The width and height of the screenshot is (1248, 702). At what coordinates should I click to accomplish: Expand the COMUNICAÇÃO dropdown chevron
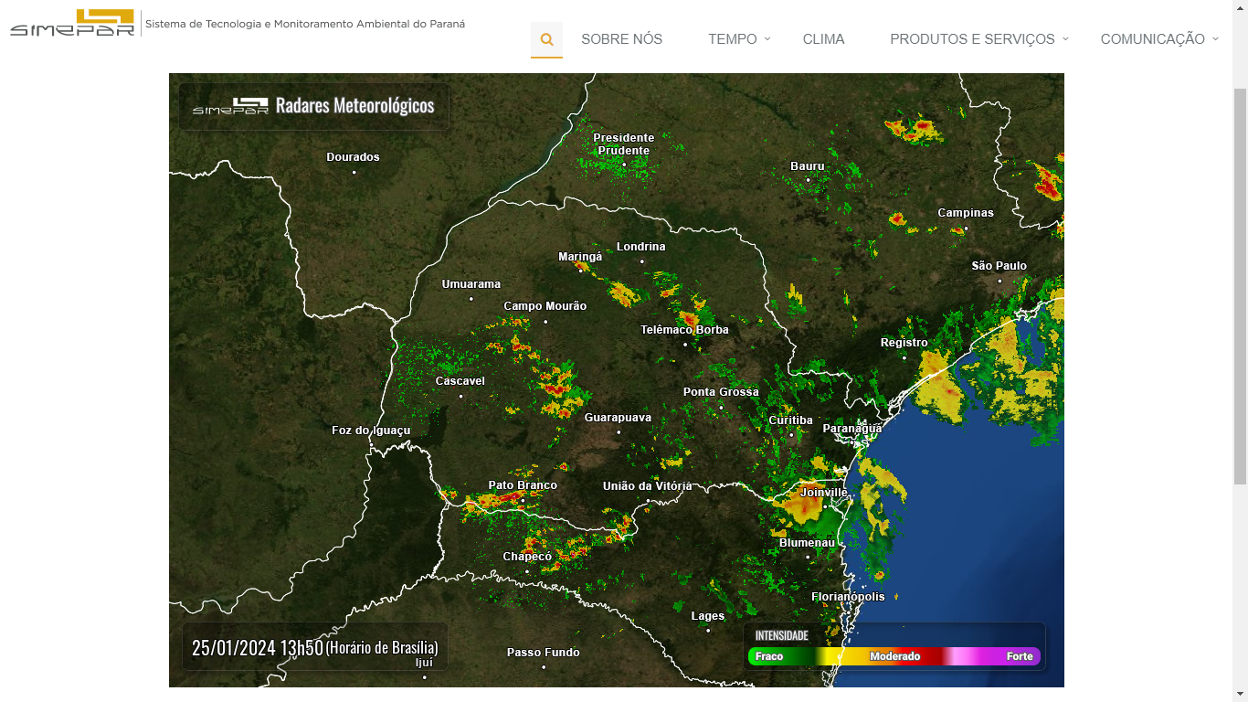pyautogui.click(x=1215, y=38)
